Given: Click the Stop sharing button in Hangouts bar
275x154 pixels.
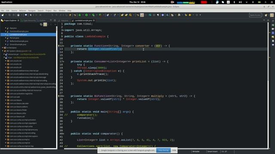Looking at the screenshot, I should point(163,150).
